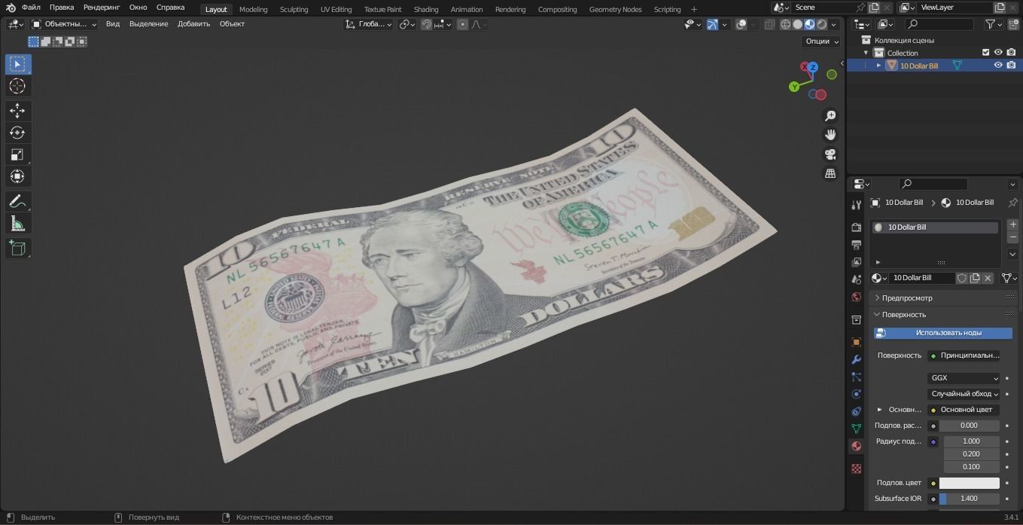This screenshot has width=1023, height=525.
Task: Choose the Add Cube tool
Action: [x=17, y=248]
